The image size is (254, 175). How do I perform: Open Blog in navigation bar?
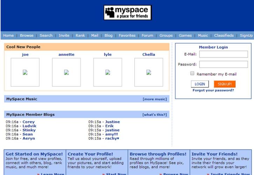(109, 35)
